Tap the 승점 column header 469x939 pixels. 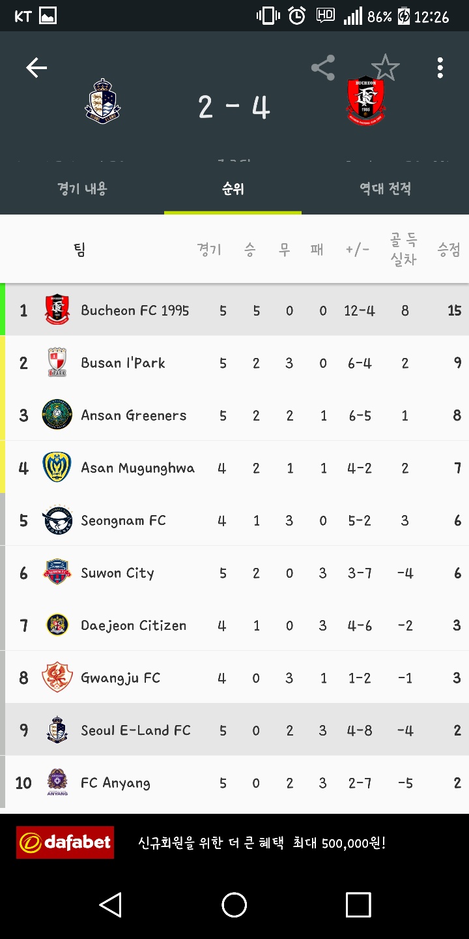point(449,250)
